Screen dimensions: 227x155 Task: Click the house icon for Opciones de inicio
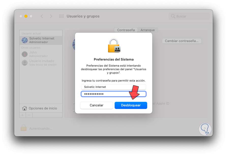pyautogui.click(x=24, y=108)
